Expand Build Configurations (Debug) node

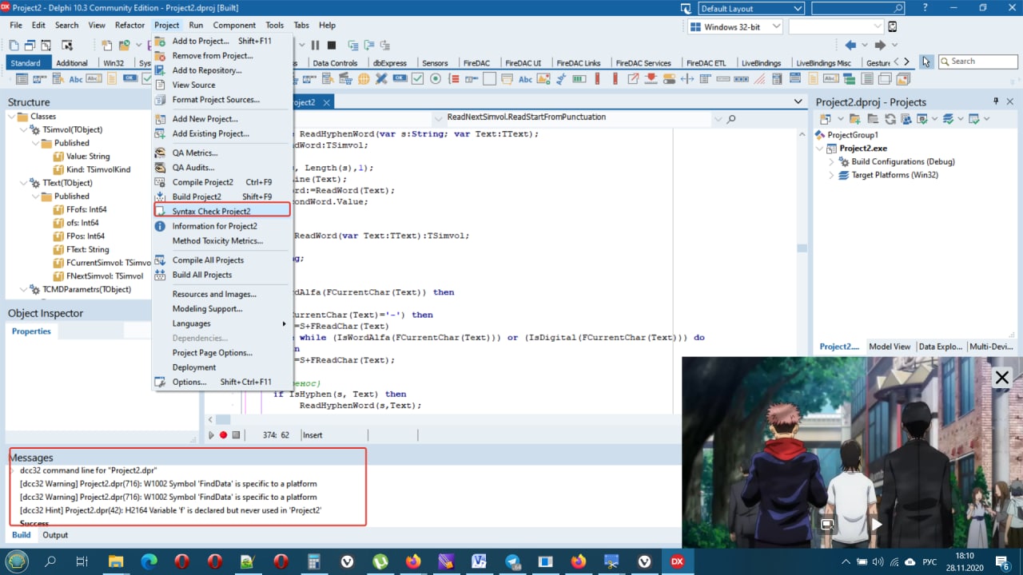point(831,161)
